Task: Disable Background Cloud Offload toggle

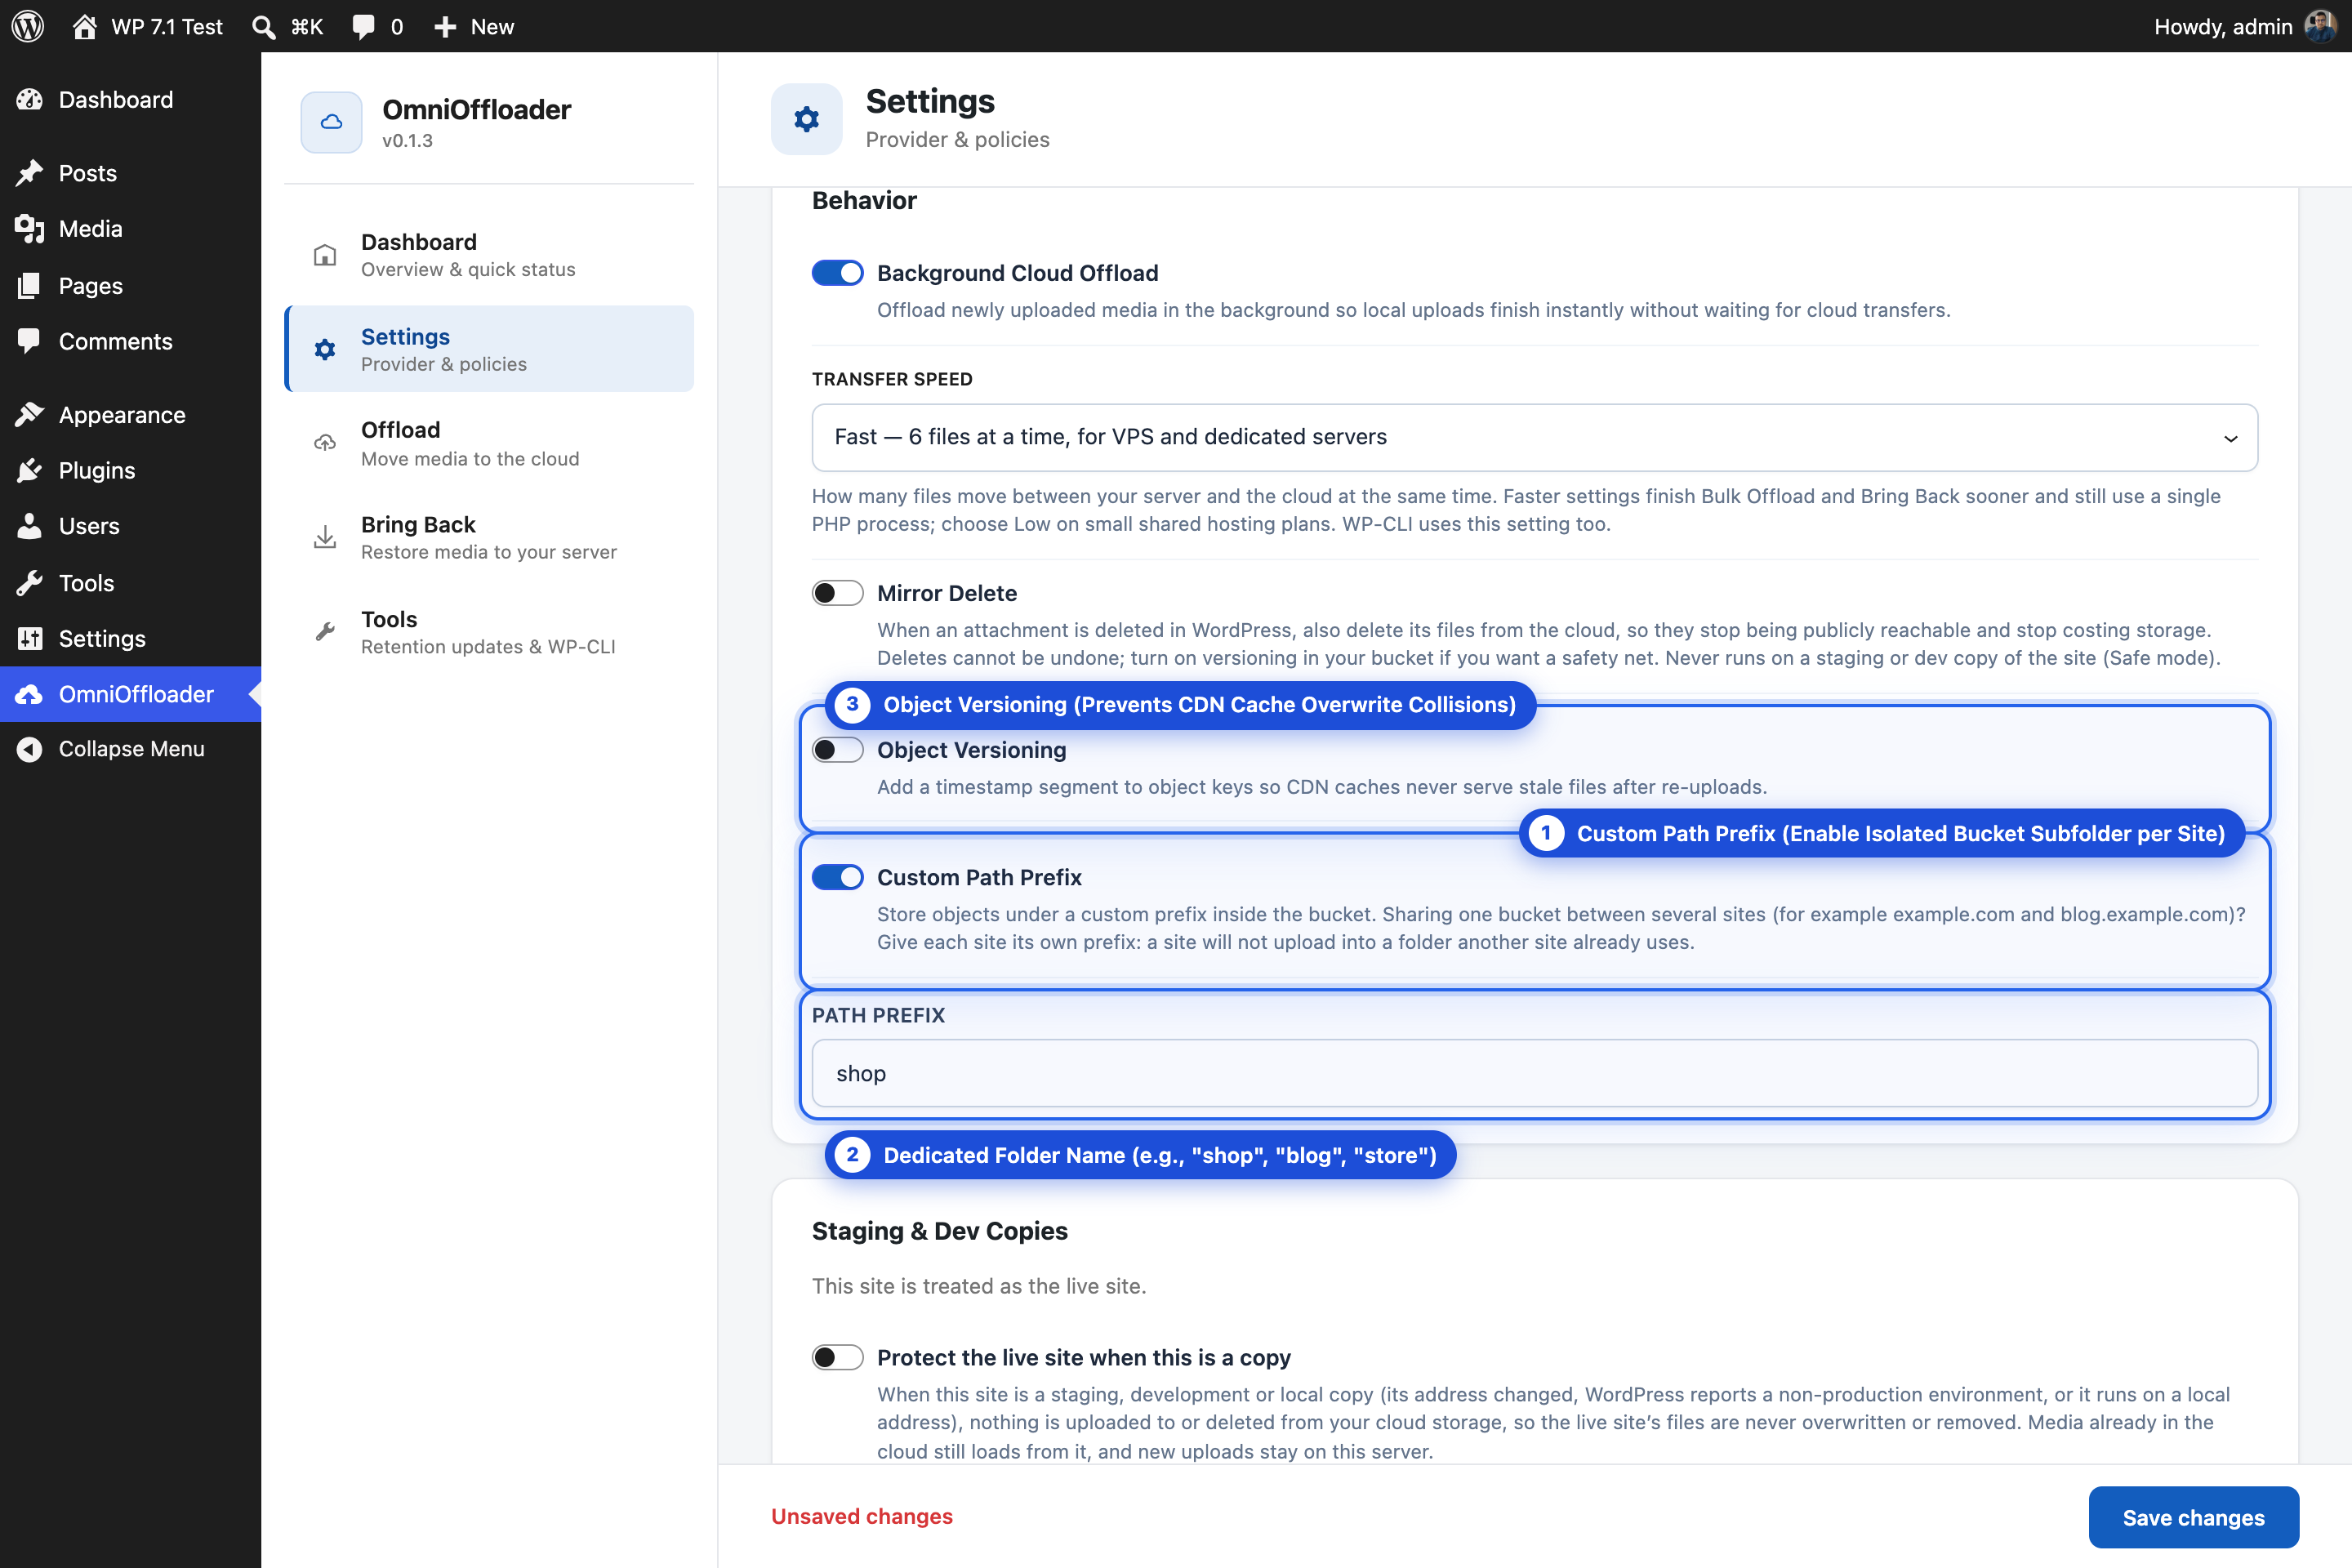Action: 838,273
